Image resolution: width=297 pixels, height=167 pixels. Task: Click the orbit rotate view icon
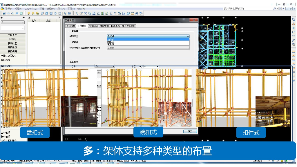click(x=55, y=13)
